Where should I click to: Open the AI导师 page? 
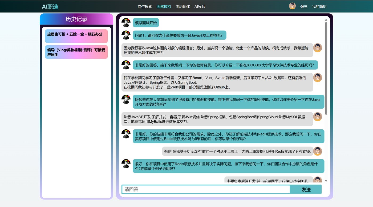(x=200, y=7)
